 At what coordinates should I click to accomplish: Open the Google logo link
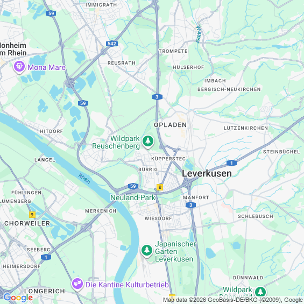(x=18, y=298)
